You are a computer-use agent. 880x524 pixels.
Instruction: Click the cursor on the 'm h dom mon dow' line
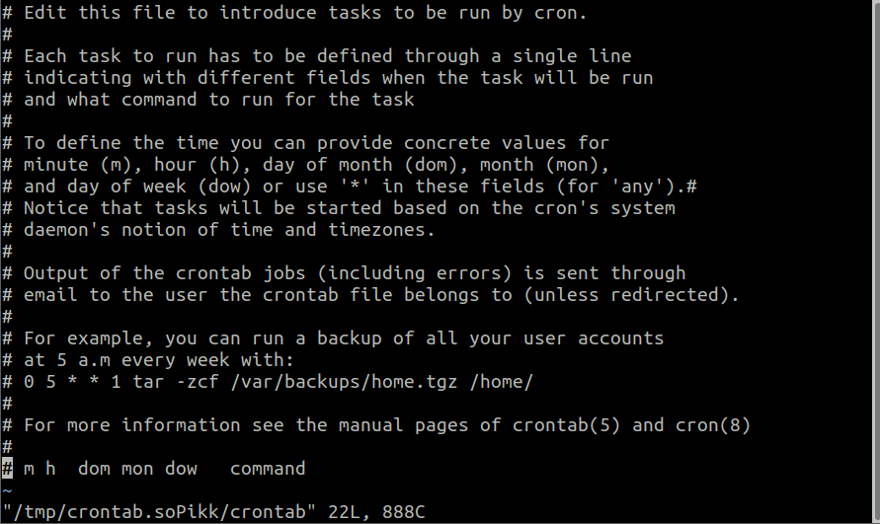pyautogui.click(x=7, y=469)
